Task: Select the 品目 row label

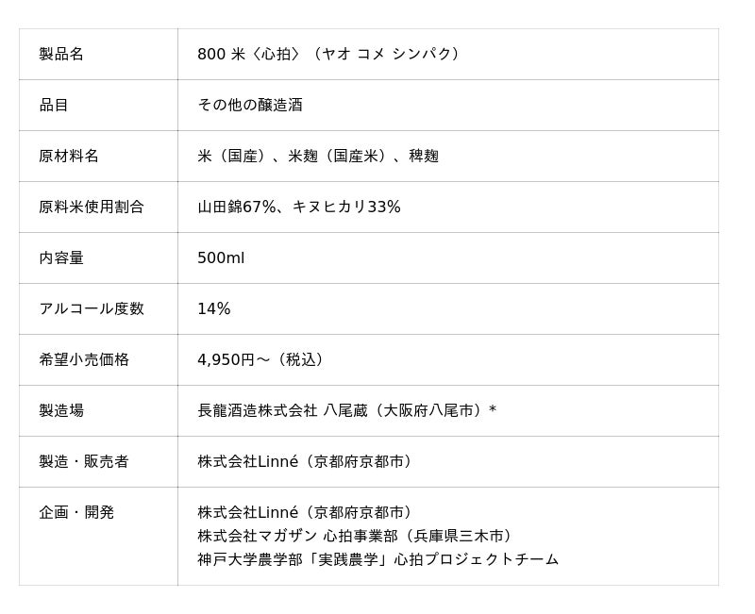Action: tap(54, 105)
